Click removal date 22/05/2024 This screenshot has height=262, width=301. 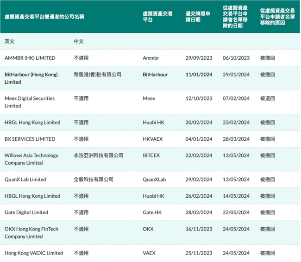point(236,212)
